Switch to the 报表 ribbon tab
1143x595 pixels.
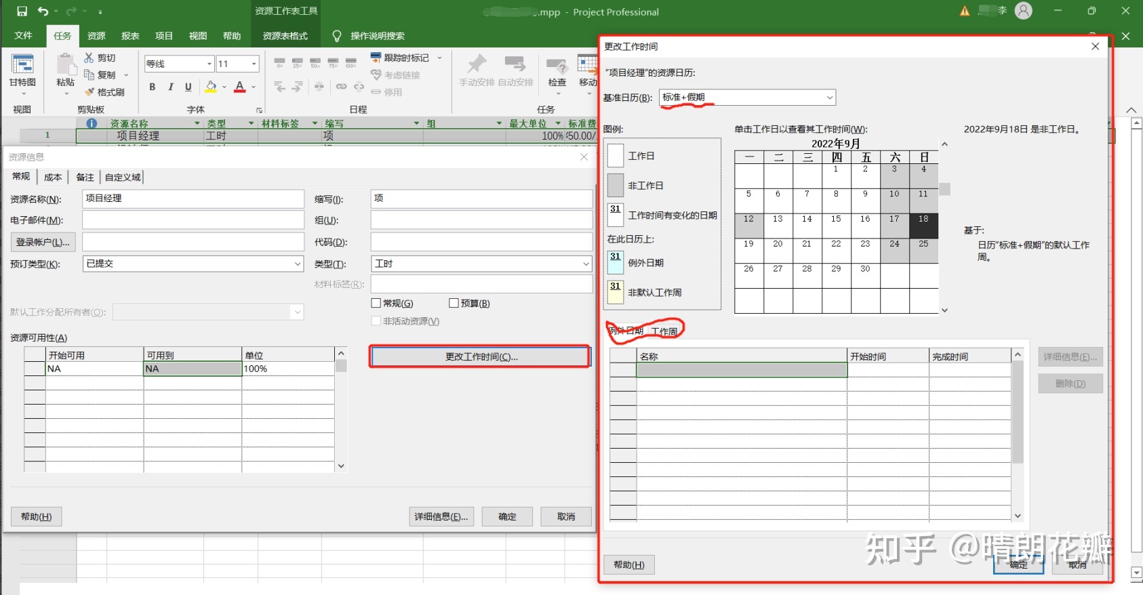click(130, 36)
